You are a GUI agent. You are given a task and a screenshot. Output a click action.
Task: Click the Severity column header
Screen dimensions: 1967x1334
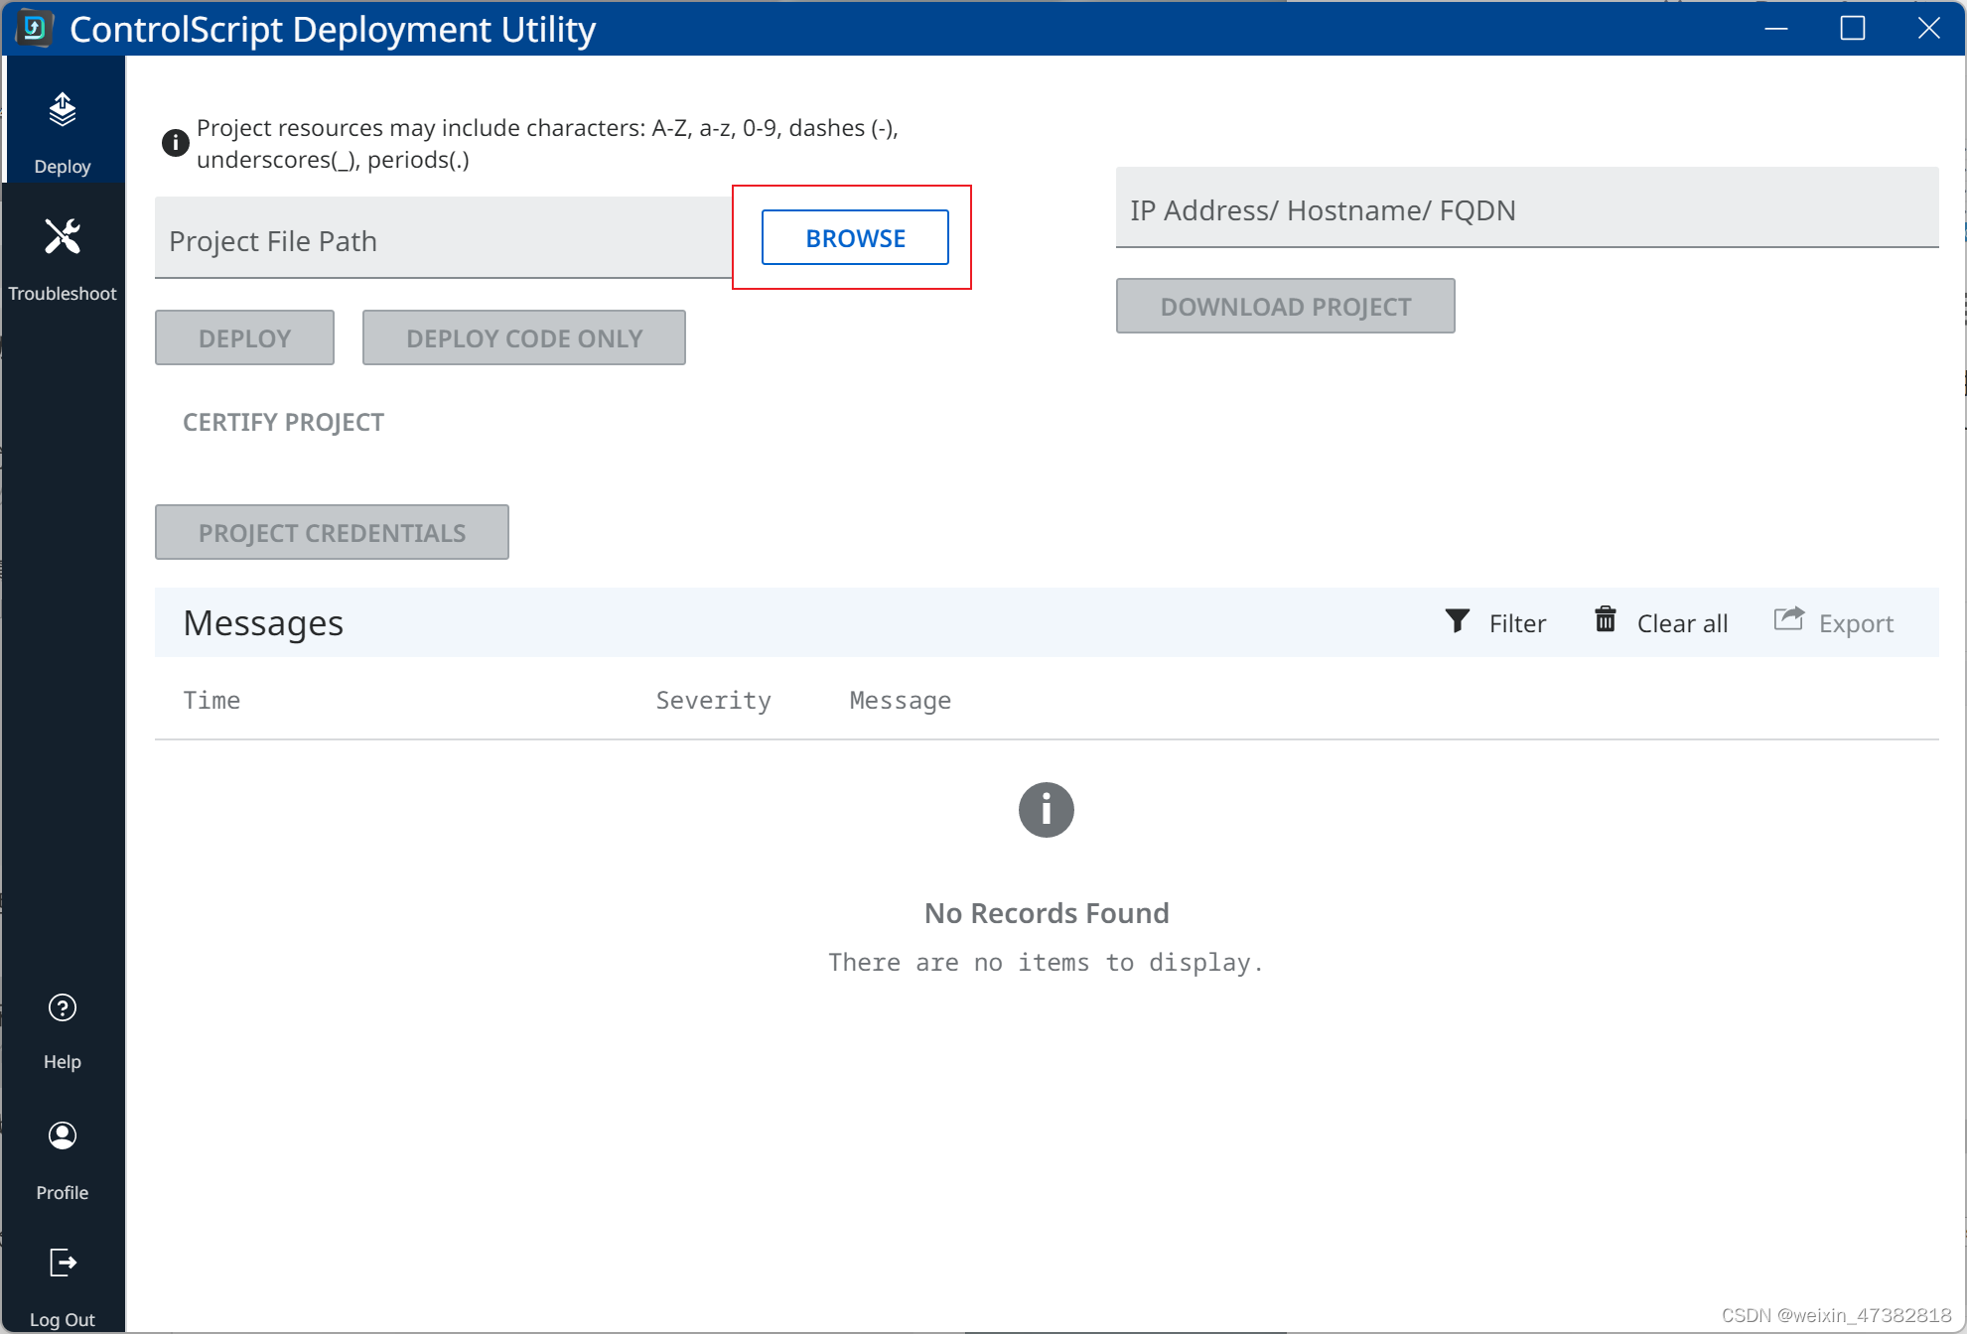(x=713, y=701)
